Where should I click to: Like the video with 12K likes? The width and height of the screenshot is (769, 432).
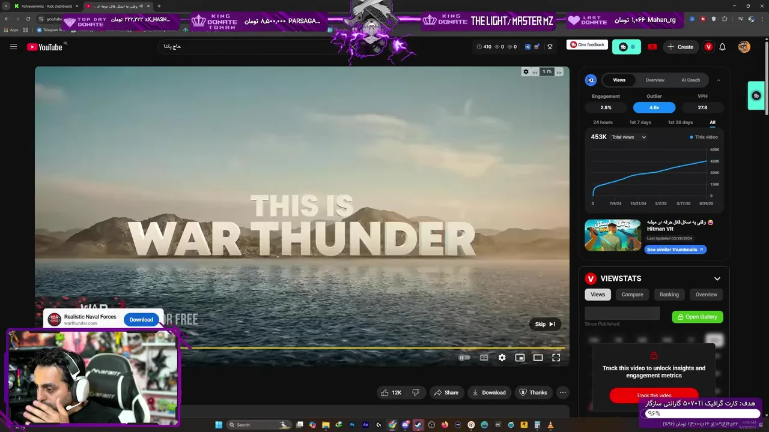(391, 392)
